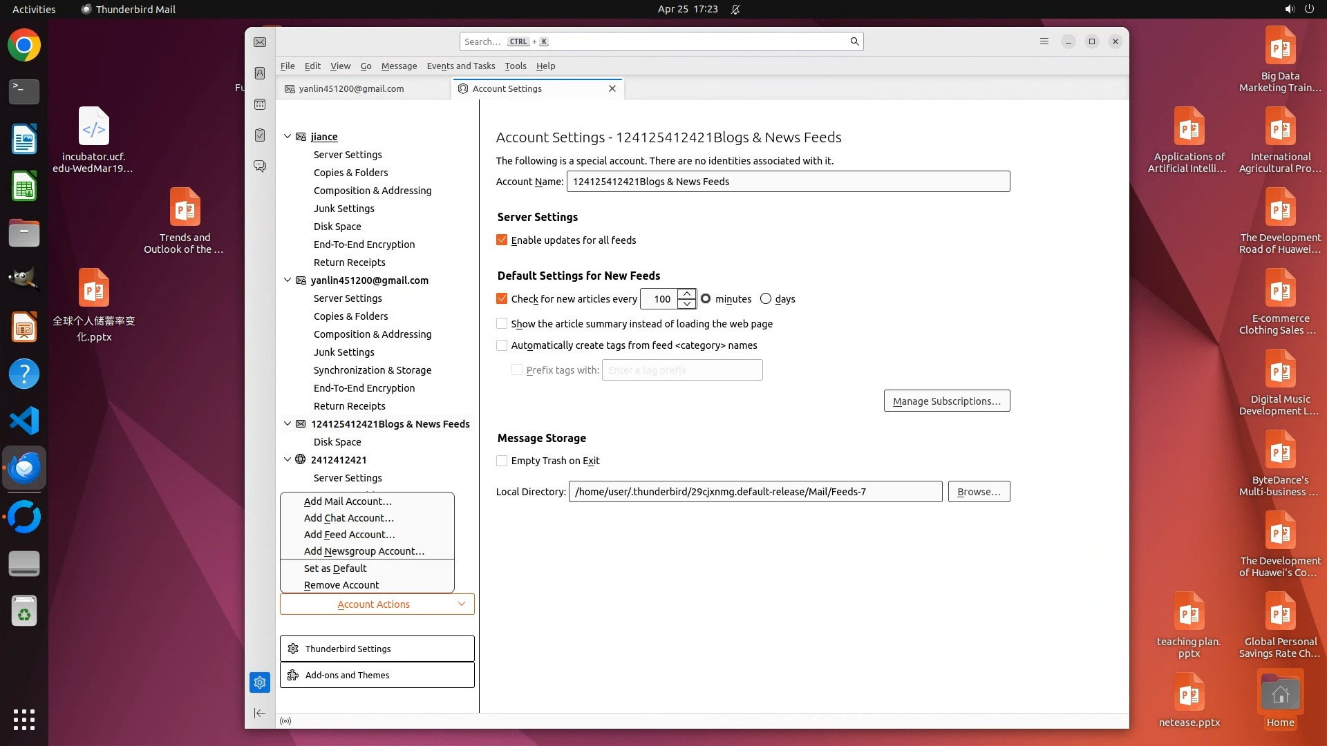The image size is (1327, 746).
Task: Increase article check interval stepper
Action: (686, 294)
